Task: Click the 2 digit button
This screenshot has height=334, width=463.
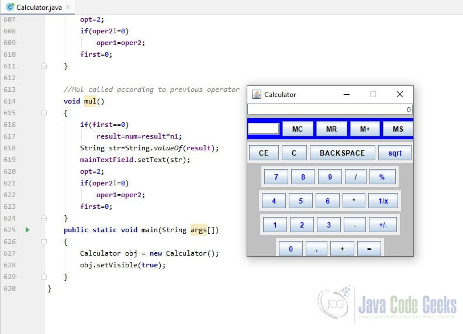Action: click(302, 225)
